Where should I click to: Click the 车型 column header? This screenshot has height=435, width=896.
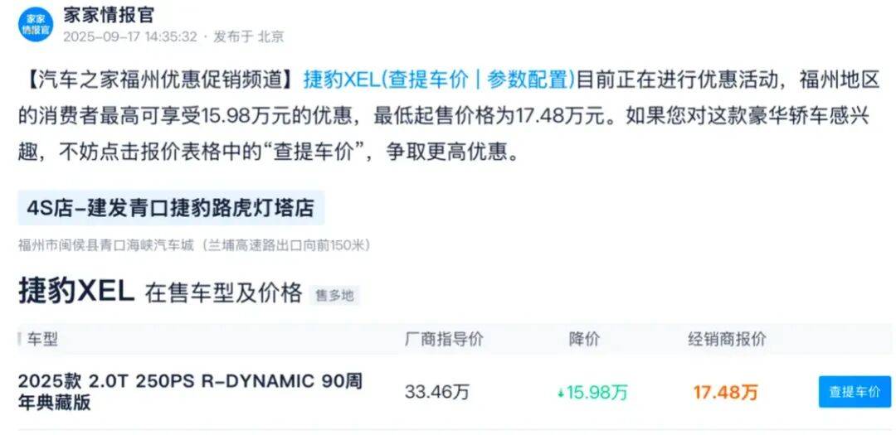point(41,340)
